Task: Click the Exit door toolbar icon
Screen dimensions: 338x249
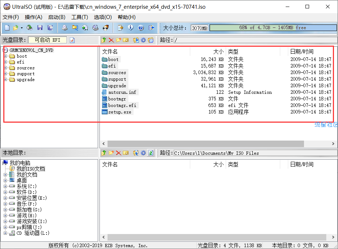Action: point(151,28)
